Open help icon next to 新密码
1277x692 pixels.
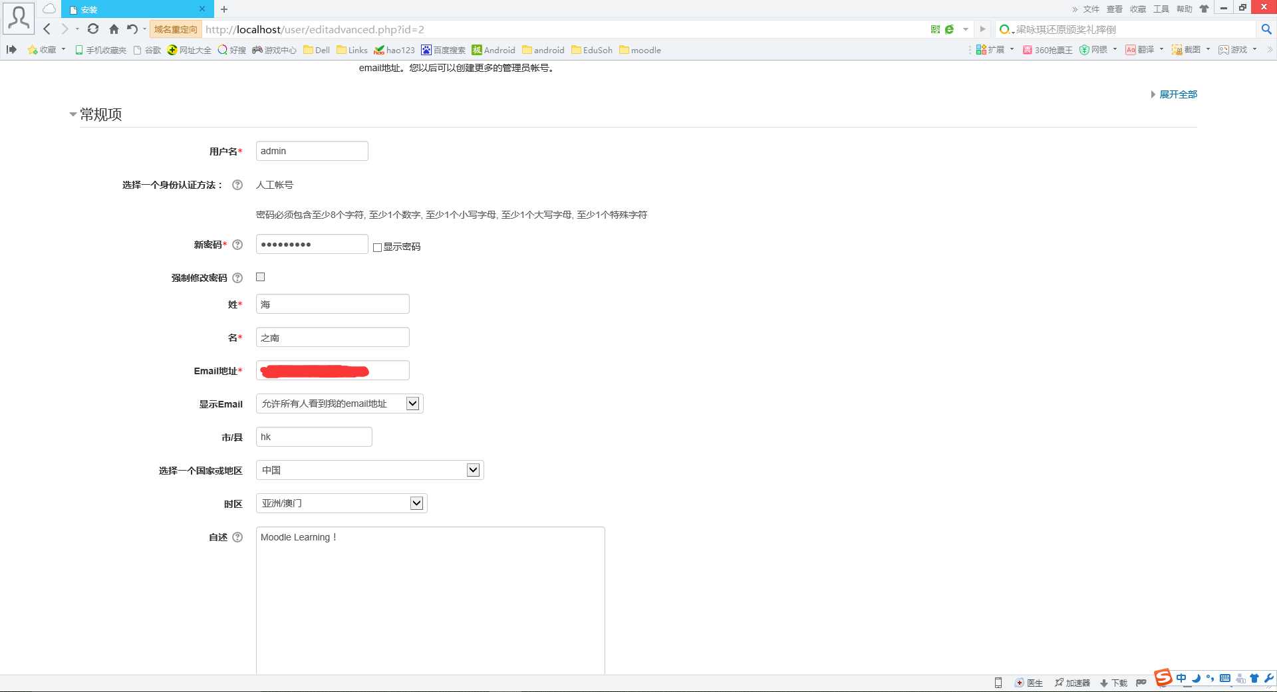(237, 245)
